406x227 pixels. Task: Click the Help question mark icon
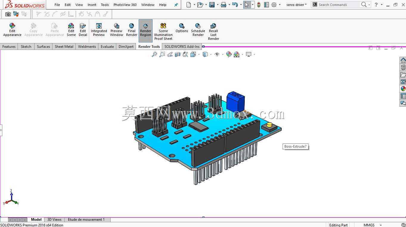pyautogui.click(x=376, y=5)
